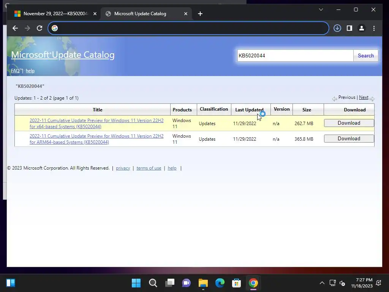Open Chrome downloads indicator
The width and height of the screenshot is (389, 292).
[x=337, y=28]
